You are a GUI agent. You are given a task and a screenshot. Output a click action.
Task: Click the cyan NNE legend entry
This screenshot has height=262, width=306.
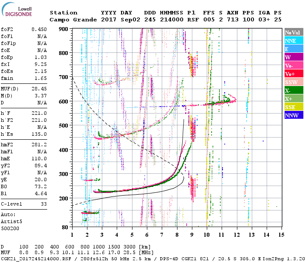[x=293, y=41]
